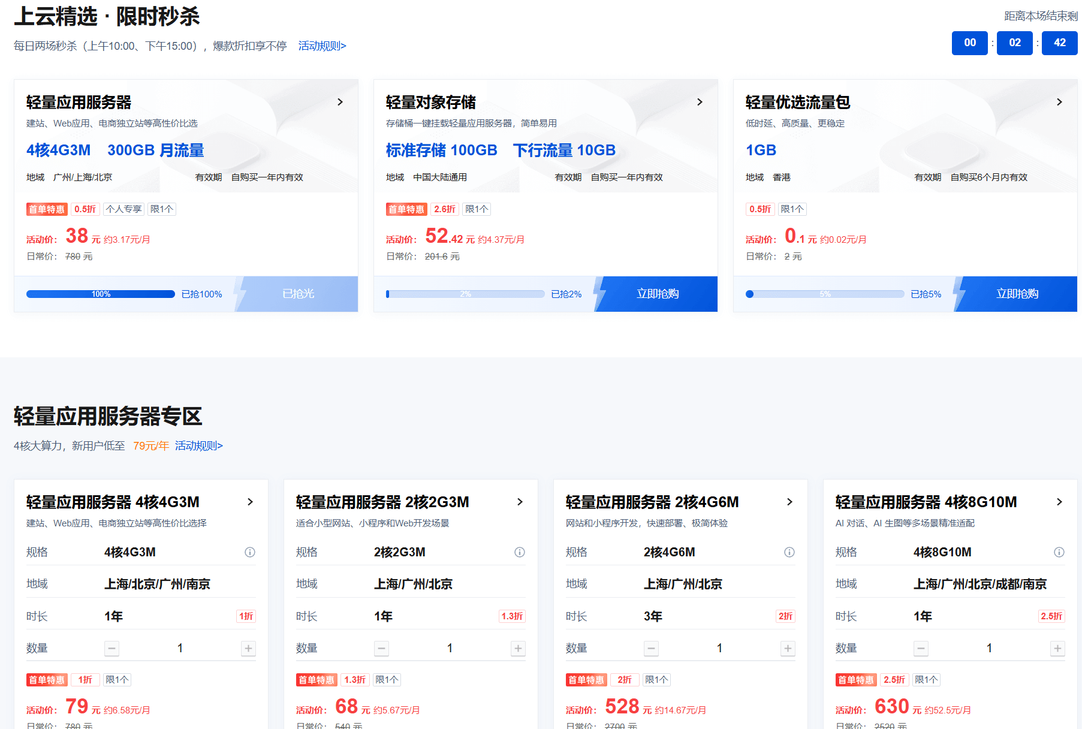
Task: Click info icon beside 4核8G10M spec
Action: pos(1059,552)
